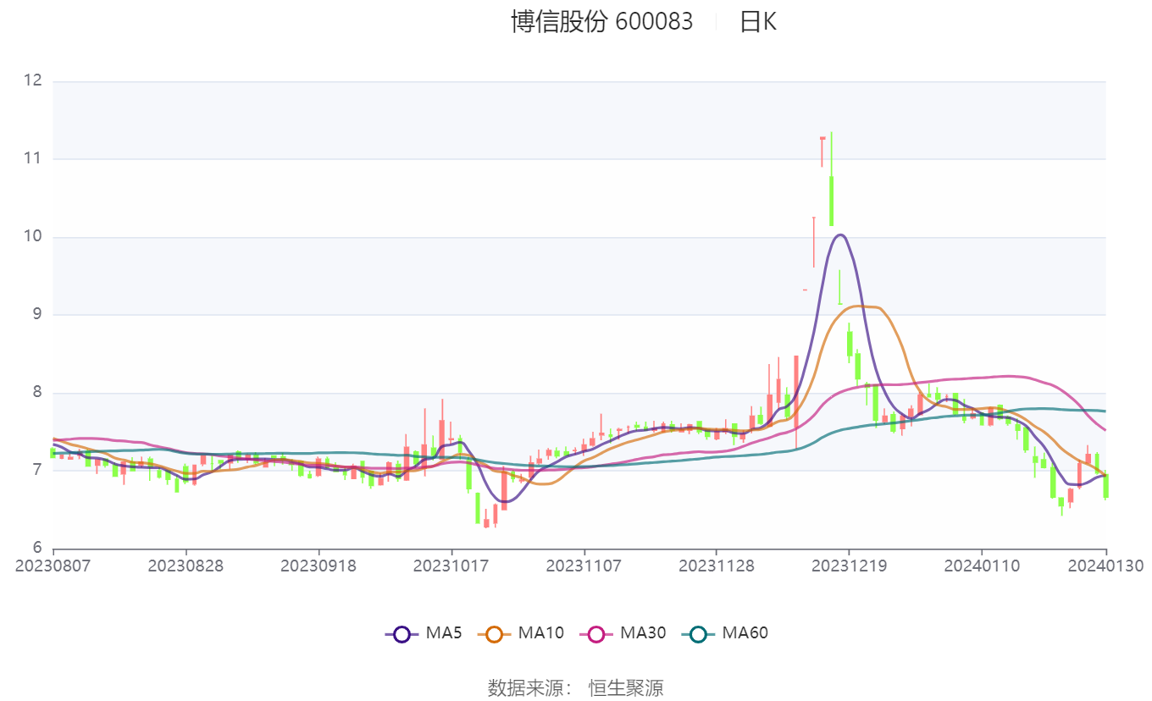This screenshot has width=1152, height=701.
Task: Click x-axis date label 20230828
Action: pyautogui.click(x=186, y=565)
